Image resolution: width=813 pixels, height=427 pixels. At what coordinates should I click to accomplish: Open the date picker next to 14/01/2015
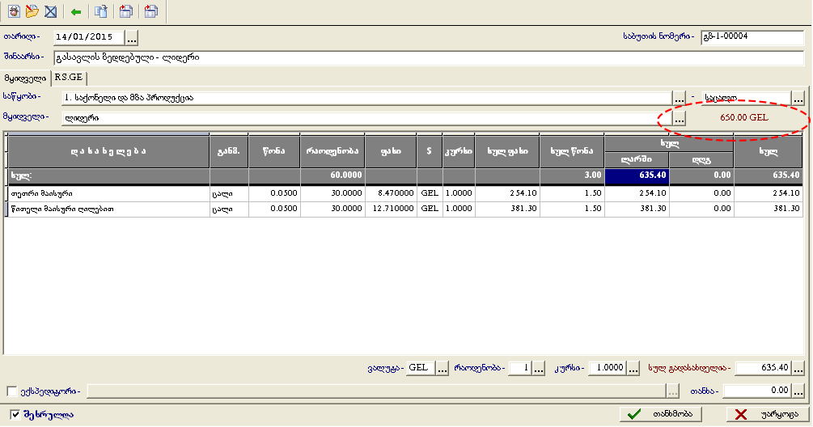pyautogui.click(x=132, y=38)
